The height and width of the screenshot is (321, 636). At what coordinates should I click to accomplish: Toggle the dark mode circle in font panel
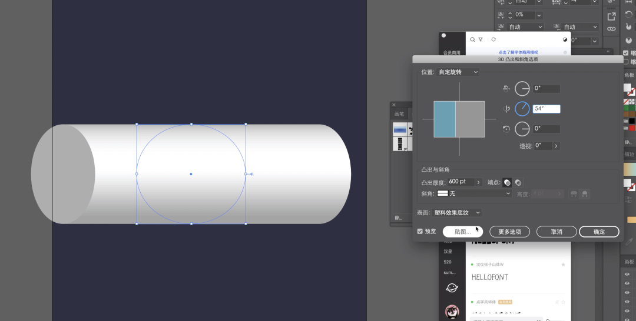click(565, 39)
